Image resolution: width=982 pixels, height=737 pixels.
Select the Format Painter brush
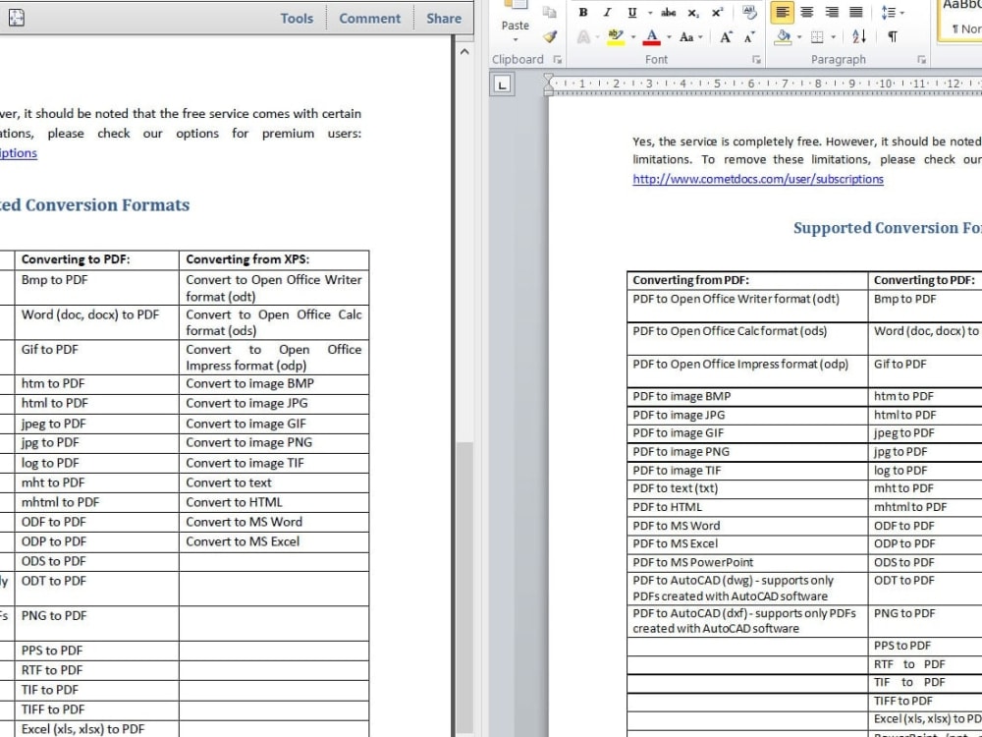click(x=550, y=37)
